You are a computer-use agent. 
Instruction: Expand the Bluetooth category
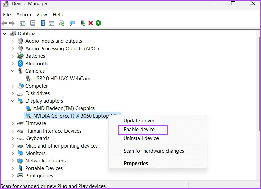point(13,64)
